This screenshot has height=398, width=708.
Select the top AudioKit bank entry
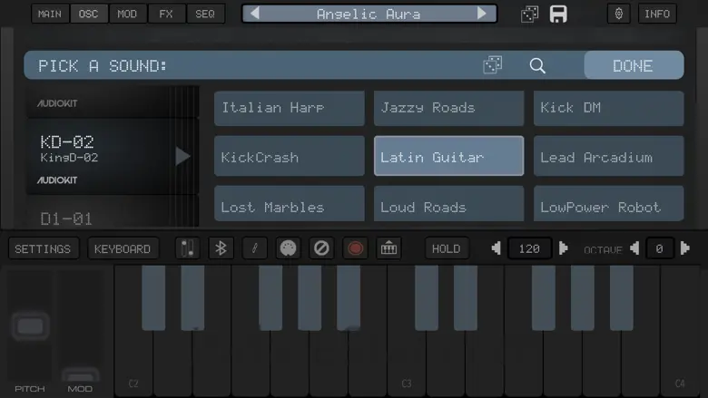point(113,102)
